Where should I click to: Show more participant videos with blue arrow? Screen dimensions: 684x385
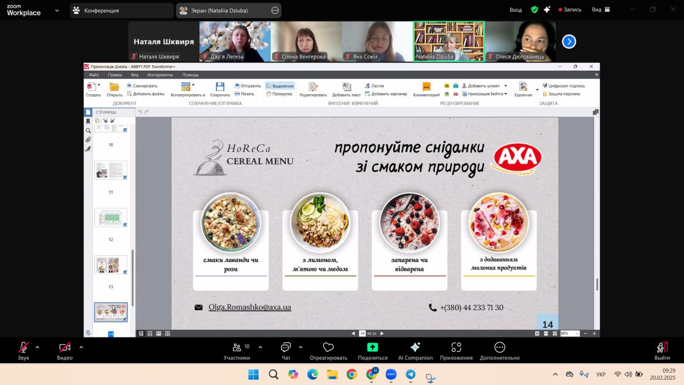tap(569, 41)
